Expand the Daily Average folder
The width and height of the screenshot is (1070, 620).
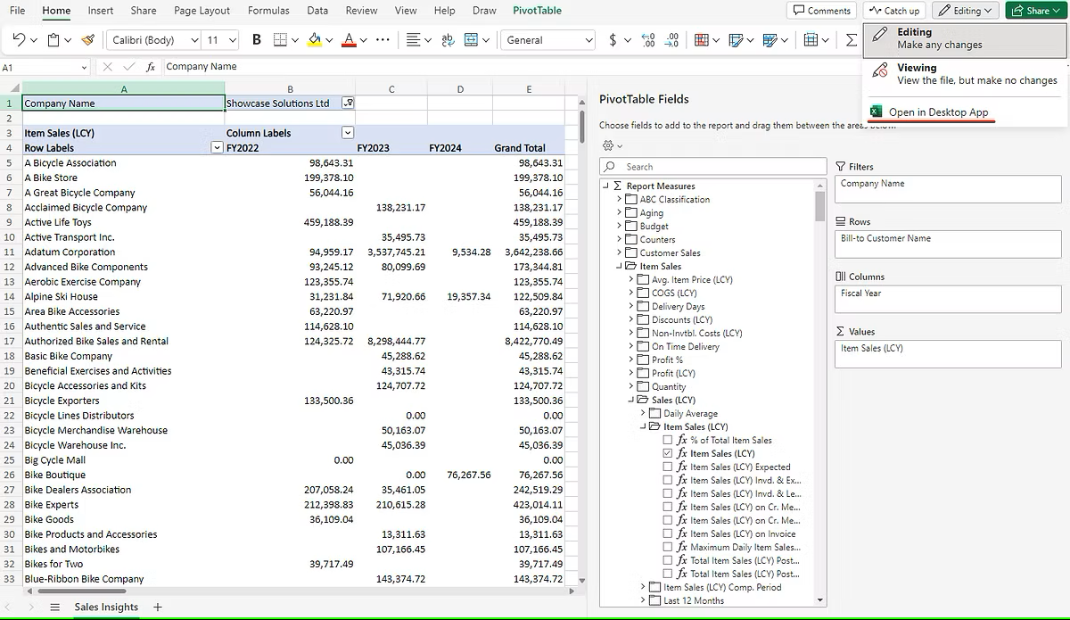click(x=644, y=414)
